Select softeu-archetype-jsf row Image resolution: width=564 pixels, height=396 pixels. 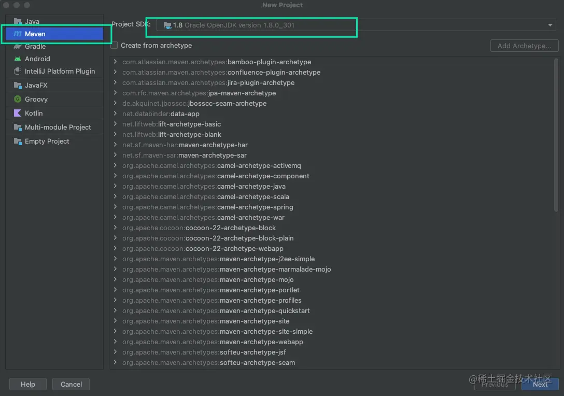(331, 352)
